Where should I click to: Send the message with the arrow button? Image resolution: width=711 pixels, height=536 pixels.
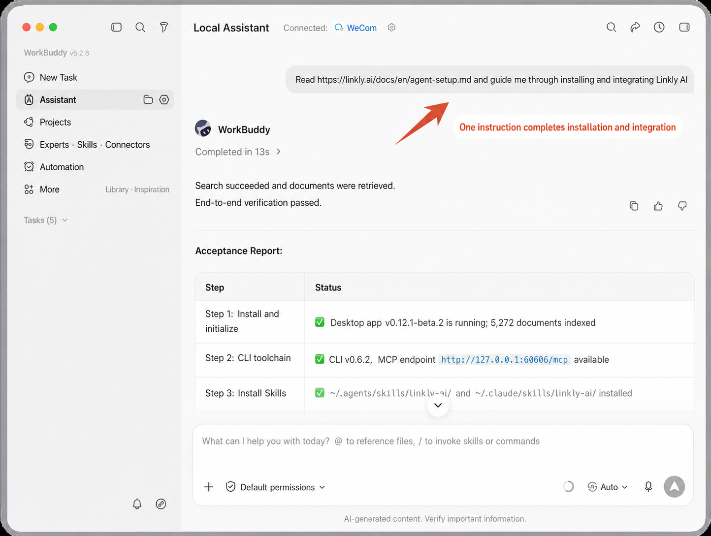[x=674, y=487]
